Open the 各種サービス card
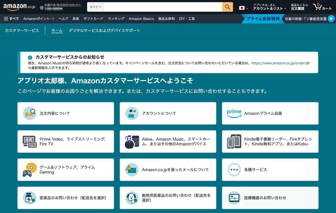Image resolution: width=336 pixels, height=213 pixels. (270, 170)
